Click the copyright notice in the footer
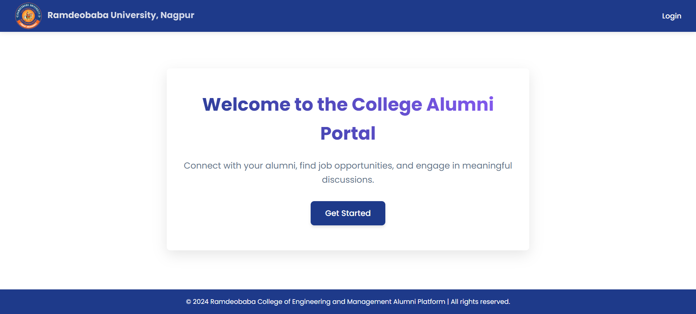Screen dimensions: 696x314 (x=348, y=301)
